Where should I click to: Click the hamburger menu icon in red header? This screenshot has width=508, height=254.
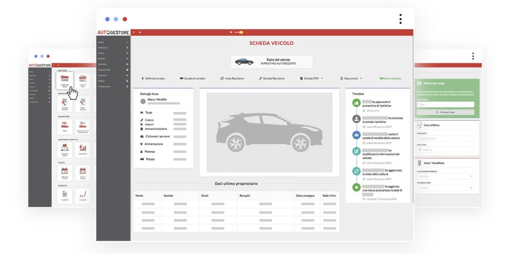click(x=134, y=32)
